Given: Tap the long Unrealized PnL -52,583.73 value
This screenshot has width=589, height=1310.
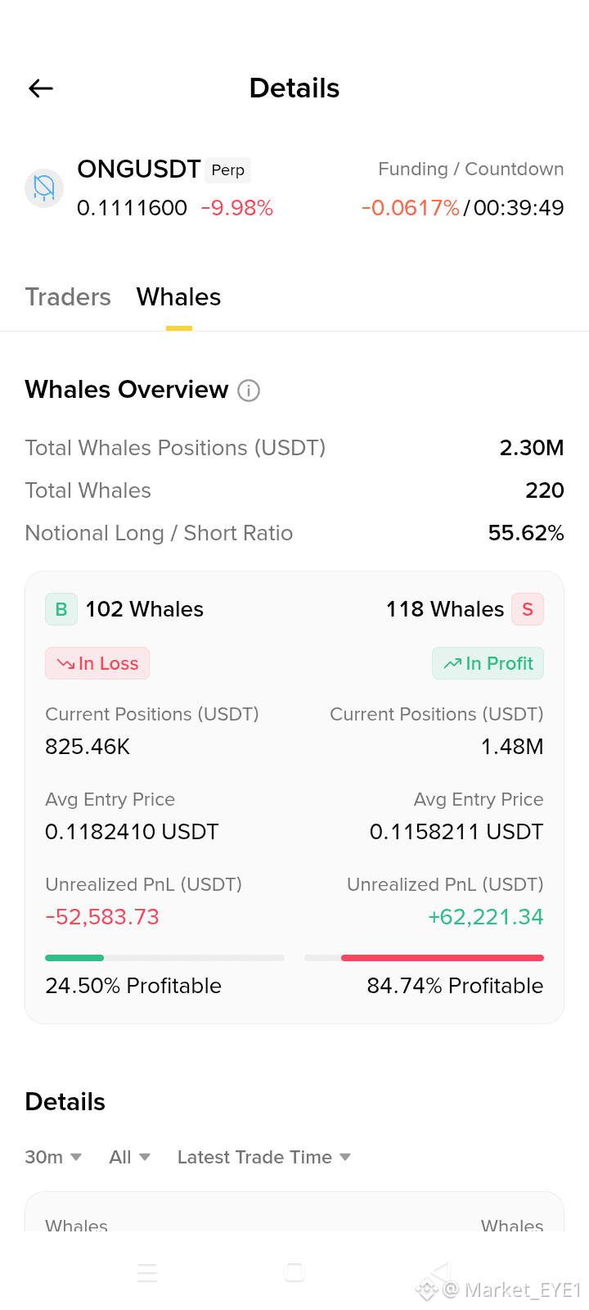Looking at the screenshot, I should pos(102,917).
